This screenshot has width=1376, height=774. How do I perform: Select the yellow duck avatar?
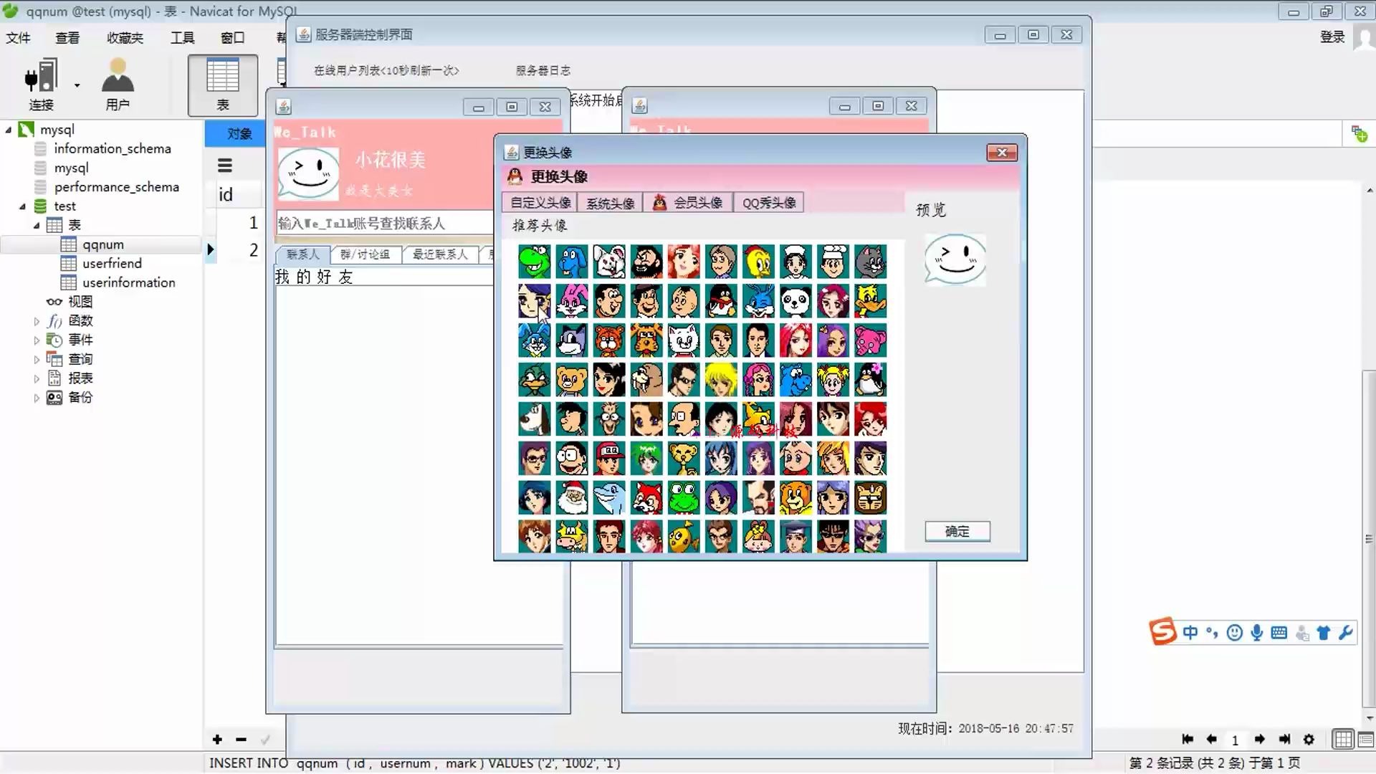tap(870, 301)
